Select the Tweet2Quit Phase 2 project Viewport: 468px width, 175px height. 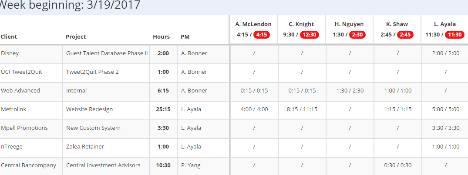click(x=92, y=72)
